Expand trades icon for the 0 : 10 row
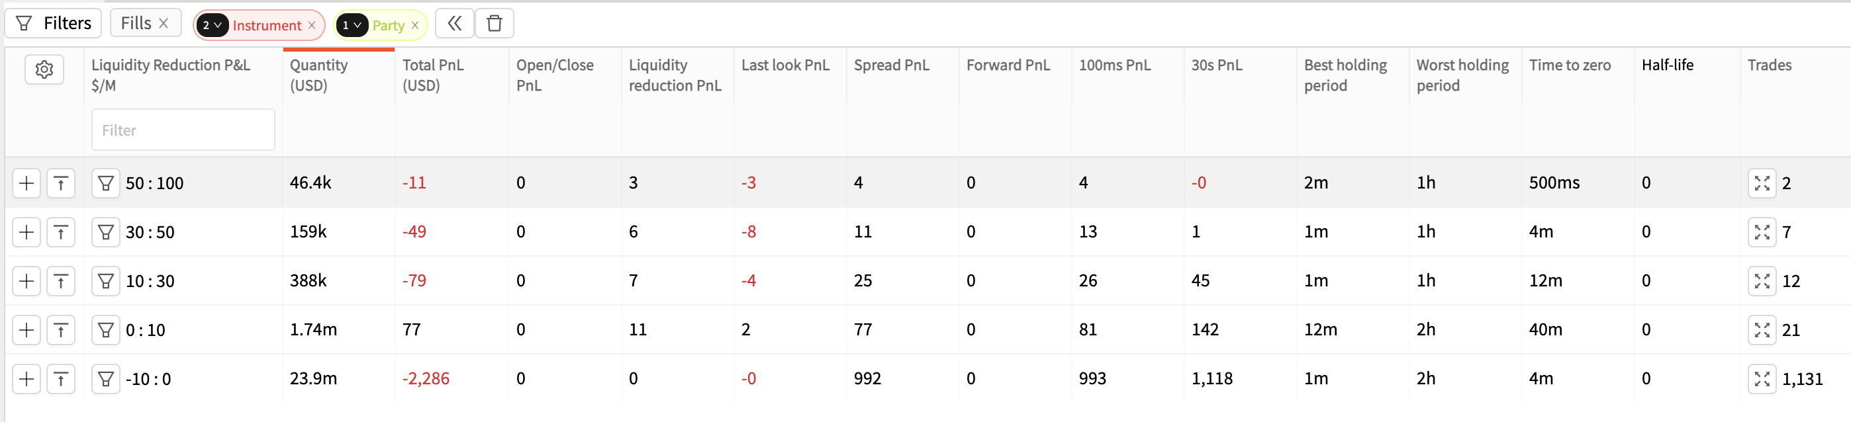 click(1762, 330)
